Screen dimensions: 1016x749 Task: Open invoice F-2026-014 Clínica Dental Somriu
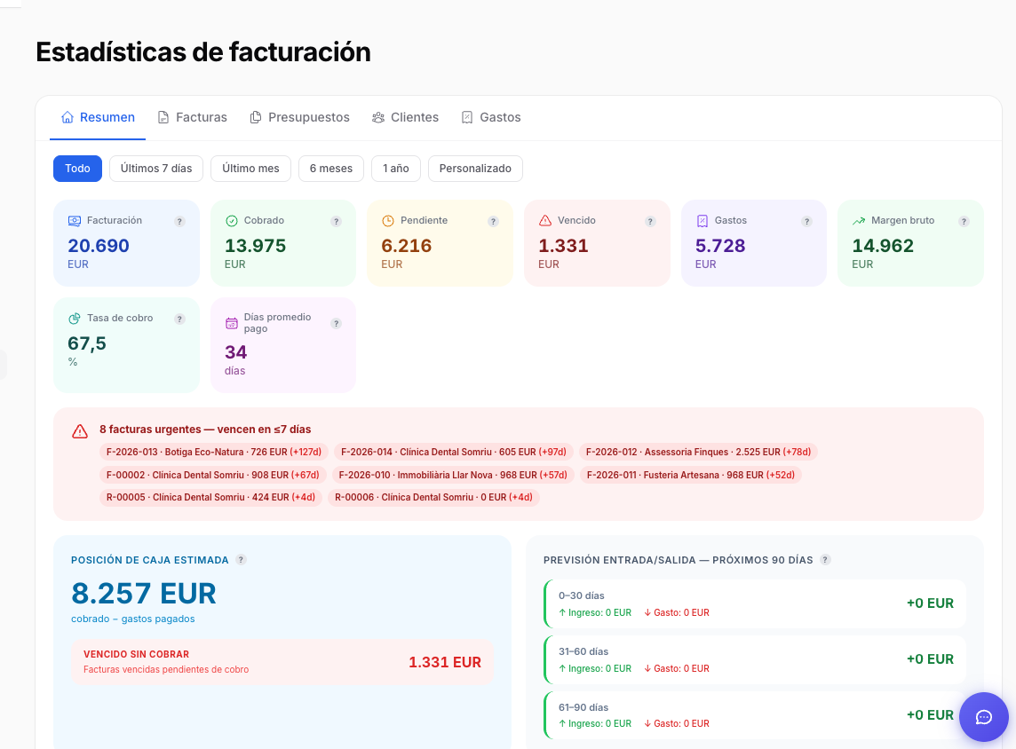(454, 452)
